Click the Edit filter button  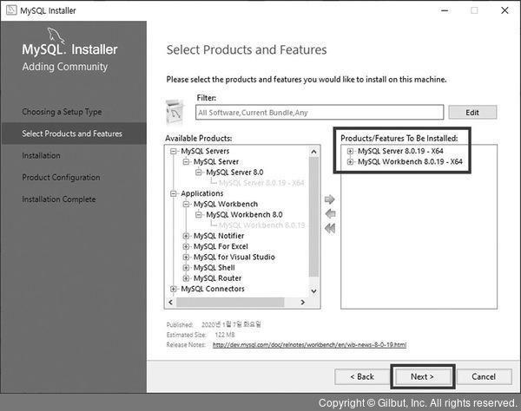click(x=472, y=113)
